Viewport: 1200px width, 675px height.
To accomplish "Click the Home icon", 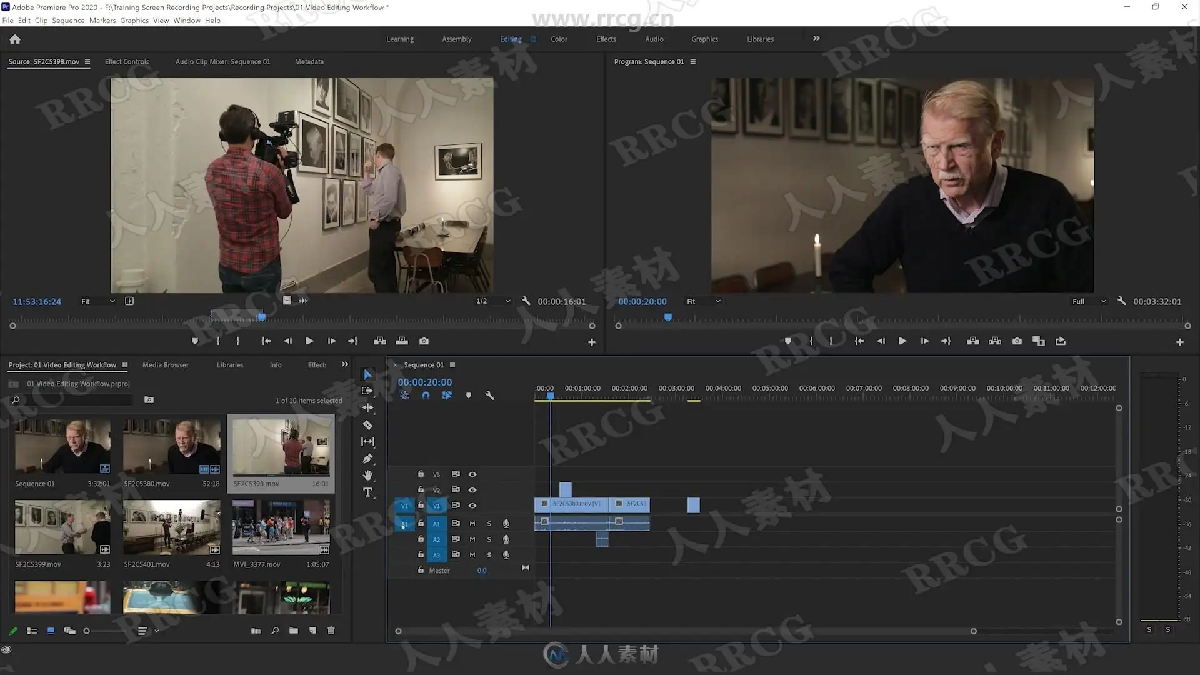I will click(x=15, y=39).
